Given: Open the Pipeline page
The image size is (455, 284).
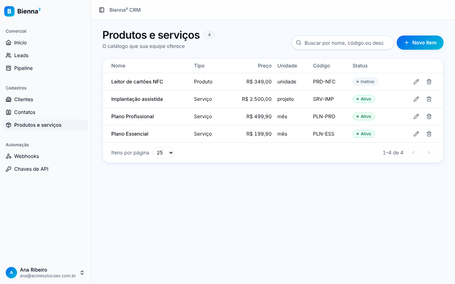Looking at the screenshot, I should [45, 68].
